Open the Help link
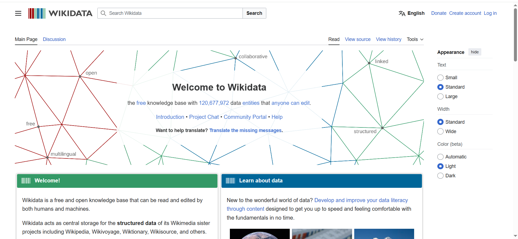The width and height of the screenshot is (518, 239). 277,117
